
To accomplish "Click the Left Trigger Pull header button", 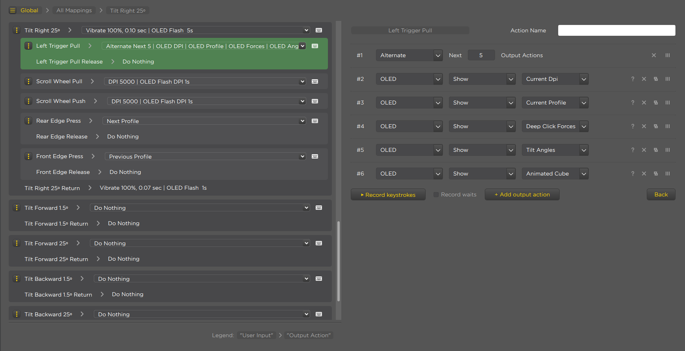I will click(x=410, y=30).
